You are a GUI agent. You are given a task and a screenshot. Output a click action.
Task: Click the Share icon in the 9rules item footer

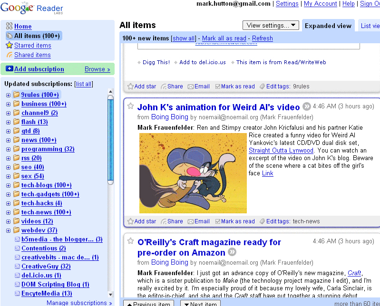click(x=164, y=86)
